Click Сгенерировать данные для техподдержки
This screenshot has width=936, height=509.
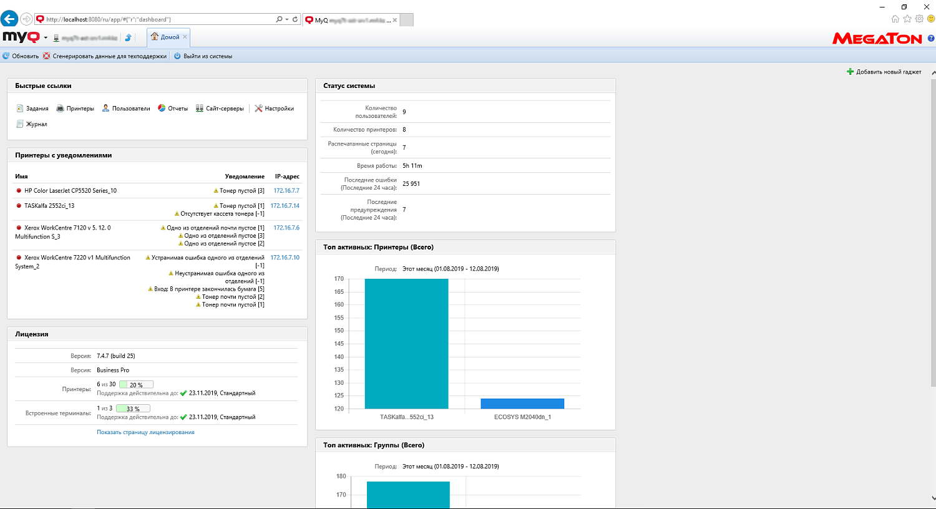tap(105, 56)
